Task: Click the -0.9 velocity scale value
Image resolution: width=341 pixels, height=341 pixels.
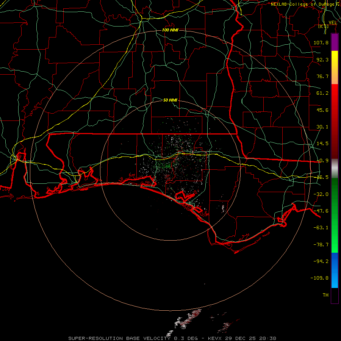Action: pos(322,161)
